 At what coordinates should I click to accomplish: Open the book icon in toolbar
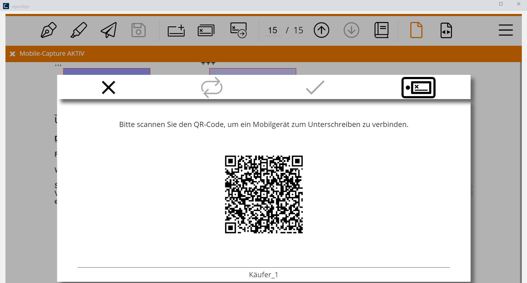coord(381,30)
